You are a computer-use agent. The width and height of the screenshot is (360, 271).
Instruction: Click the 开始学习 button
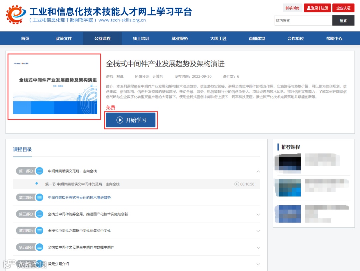tap(131, 120)
